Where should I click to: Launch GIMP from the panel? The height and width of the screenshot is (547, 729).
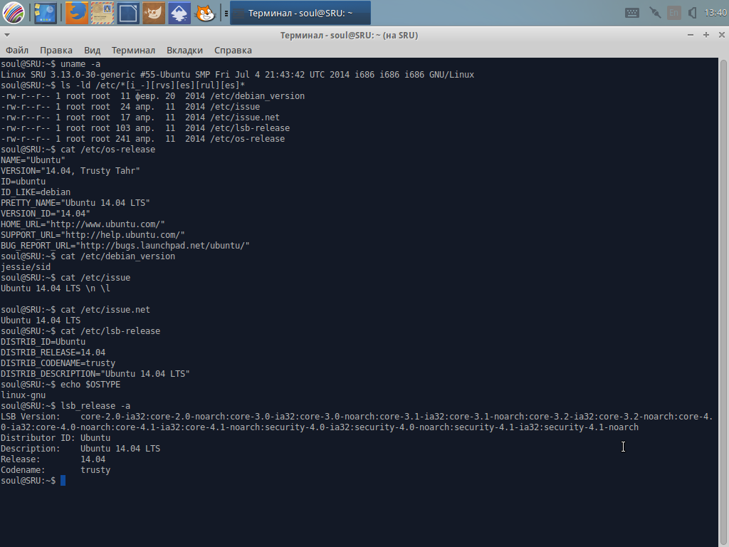click(154, 13)
